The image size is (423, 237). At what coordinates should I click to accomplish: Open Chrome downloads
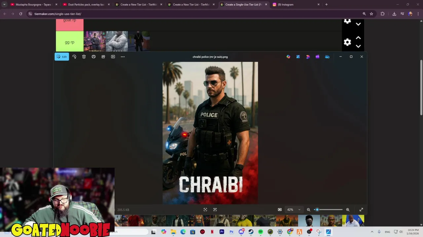click(x=394, y=14)
